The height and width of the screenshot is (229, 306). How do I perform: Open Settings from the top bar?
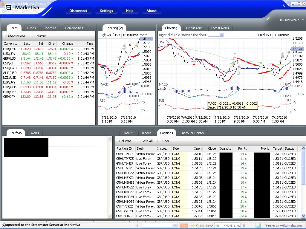click(x=106, y=11)
